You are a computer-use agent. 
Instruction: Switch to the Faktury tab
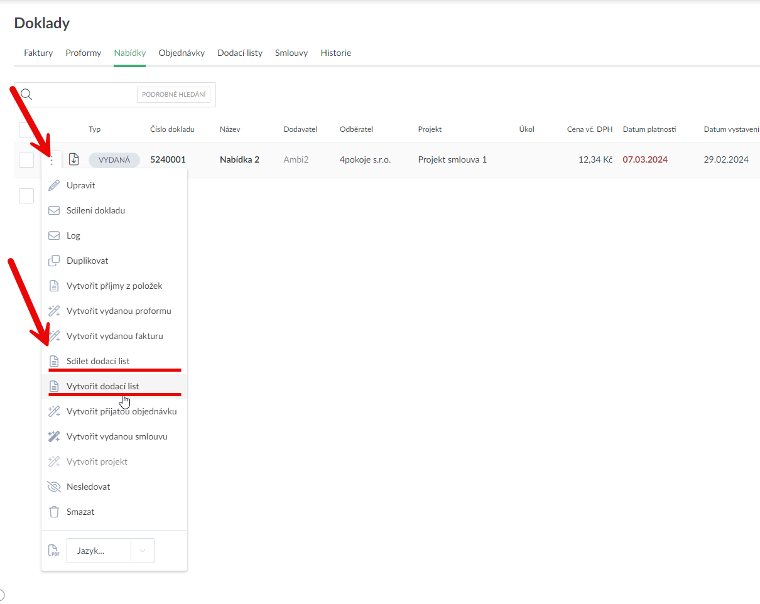tap(38, 53)
